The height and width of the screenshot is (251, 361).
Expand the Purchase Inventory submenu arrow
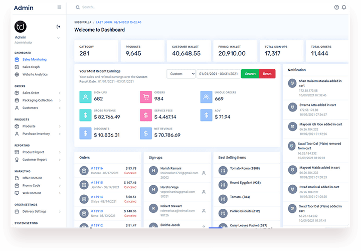coord(60,134)
